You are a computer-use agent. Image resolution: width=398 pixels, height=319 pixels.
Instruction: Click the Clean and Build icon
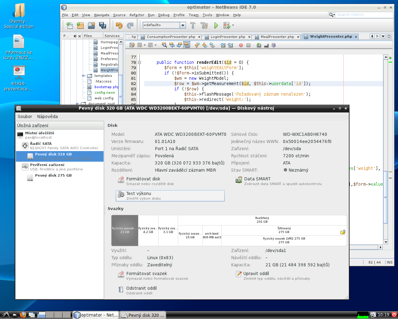[204, 26]
